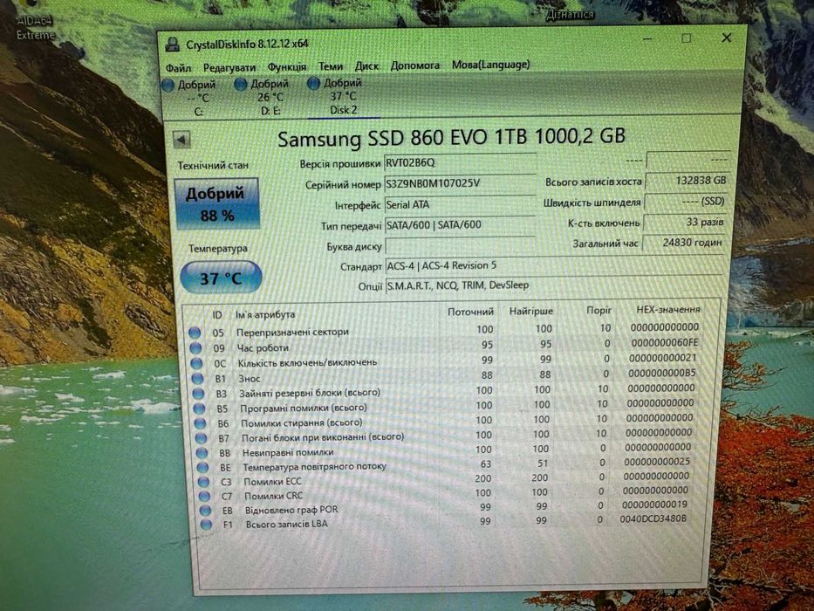Viewport: 814px width, 611px height.
Task: Open the Редагувати menu
Action: (229, 68)
